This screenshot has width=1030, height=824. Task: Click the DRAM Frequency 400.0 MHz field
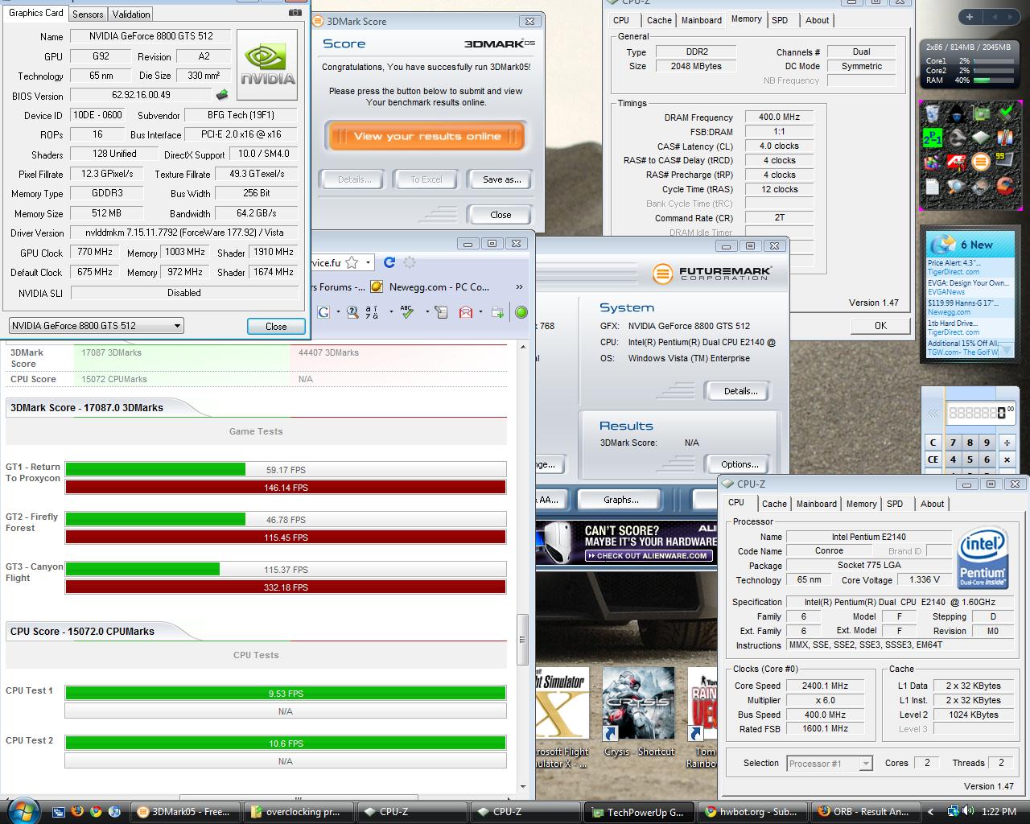779,117
